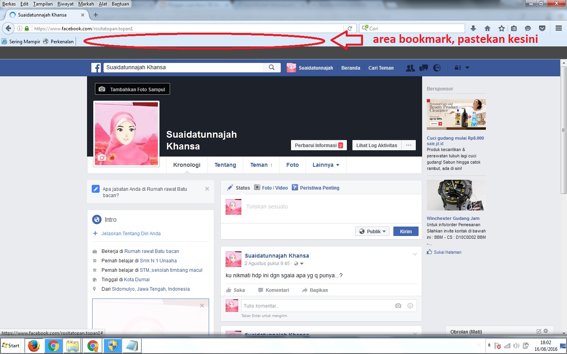Click emoji smiley in comment box
Image resolution: width=567 pixels, height=354 pixels.
(410, 306)
